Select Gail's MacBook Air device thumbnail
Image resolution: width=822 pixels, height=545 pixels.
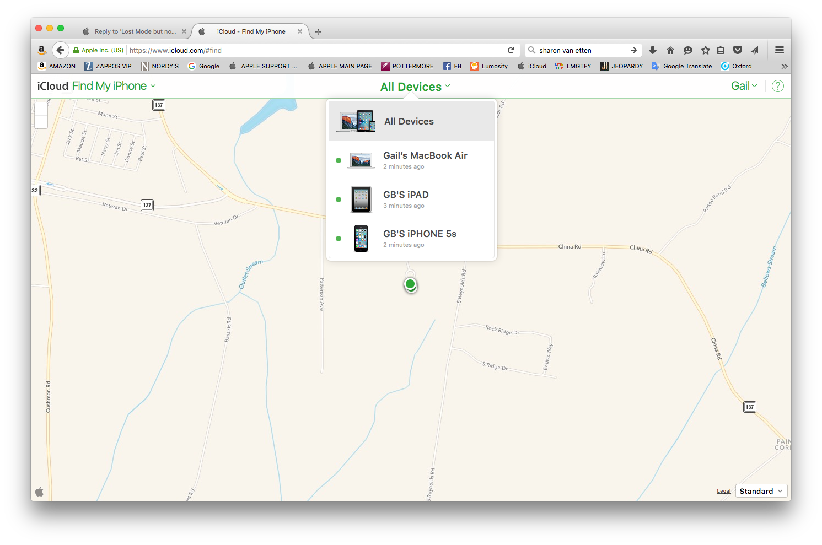[x=361, y=160]
